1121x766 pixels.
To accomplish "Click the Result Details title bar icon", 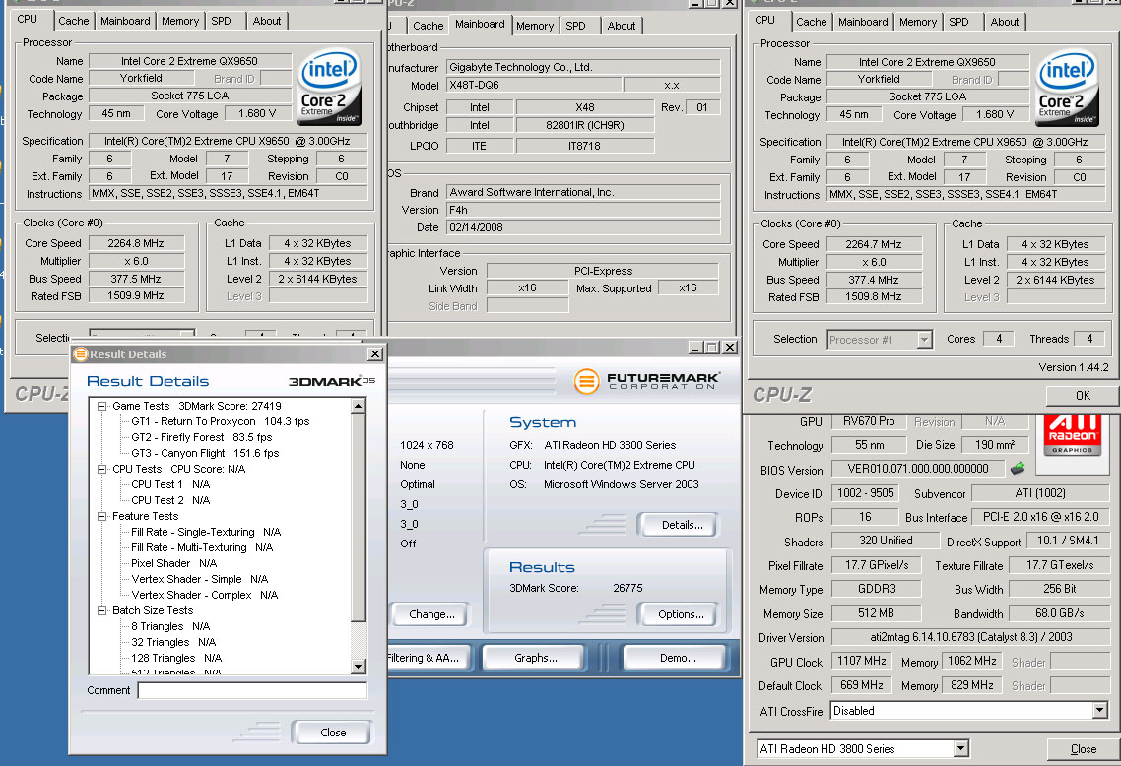I will click(x=81, y=353).
